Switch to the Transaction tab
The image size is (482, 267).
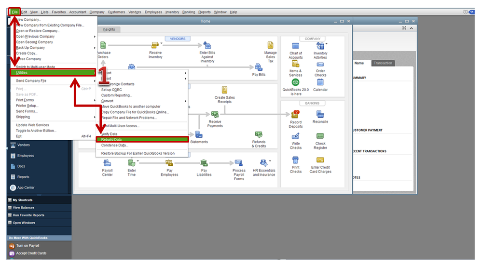[x=383, y=63]
